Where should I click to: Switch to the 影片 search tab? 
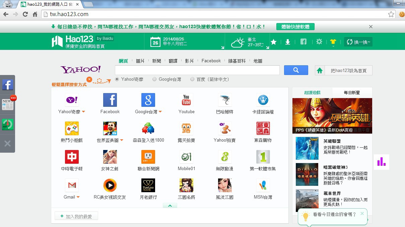[189, 61]
